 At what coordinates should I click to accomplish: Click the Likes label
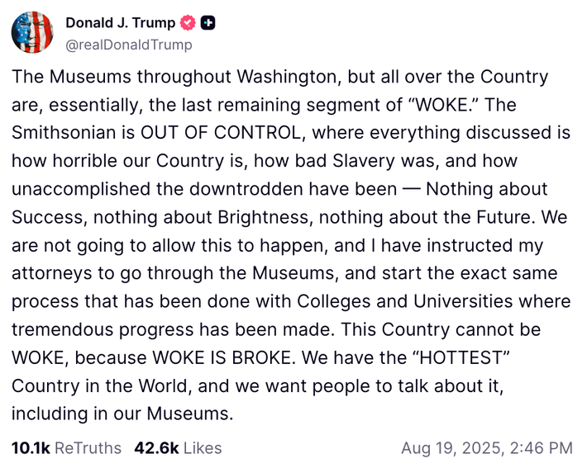coord(203,448)
